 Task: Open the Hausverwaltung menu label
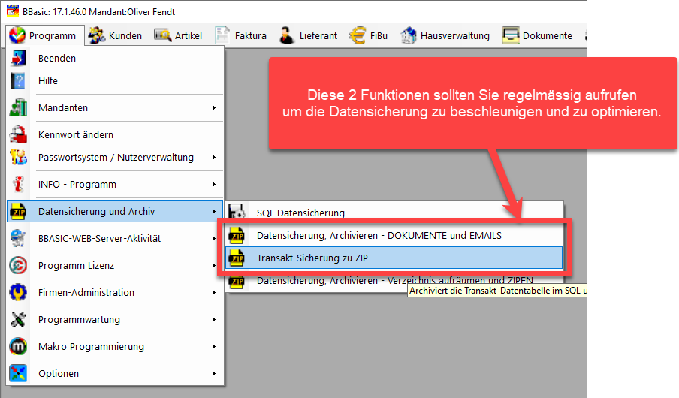[455, 35]
